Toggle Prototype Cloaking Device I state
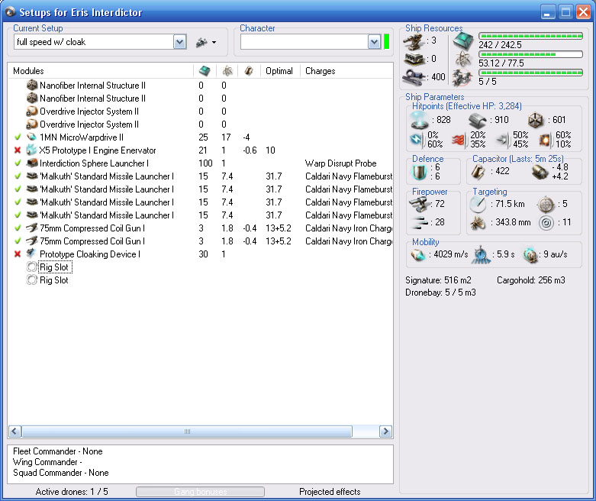 pos(18,254)
